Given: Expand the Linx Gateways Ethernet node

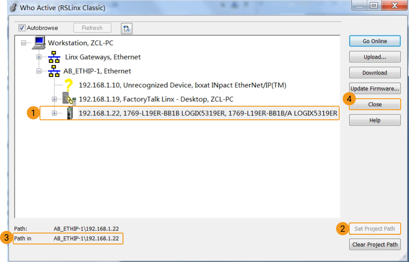Looking at the screenshot, I should tap(40, 57).
